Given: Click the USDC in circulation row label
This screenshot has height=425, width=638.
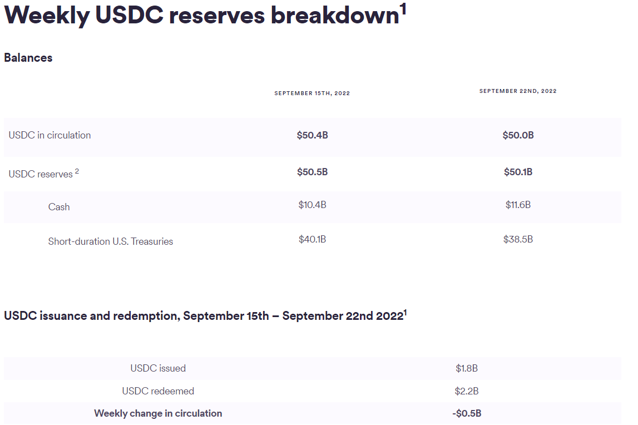Looking at the screenshot, I should pyautogui.click(x=50, y=135).
